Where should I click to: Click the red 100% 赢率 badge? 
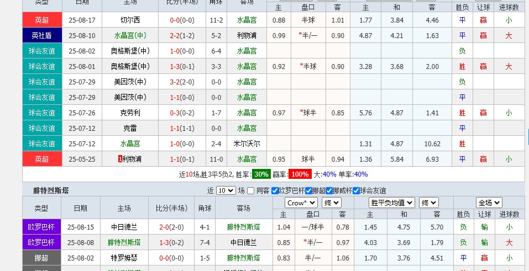[301, 174]
